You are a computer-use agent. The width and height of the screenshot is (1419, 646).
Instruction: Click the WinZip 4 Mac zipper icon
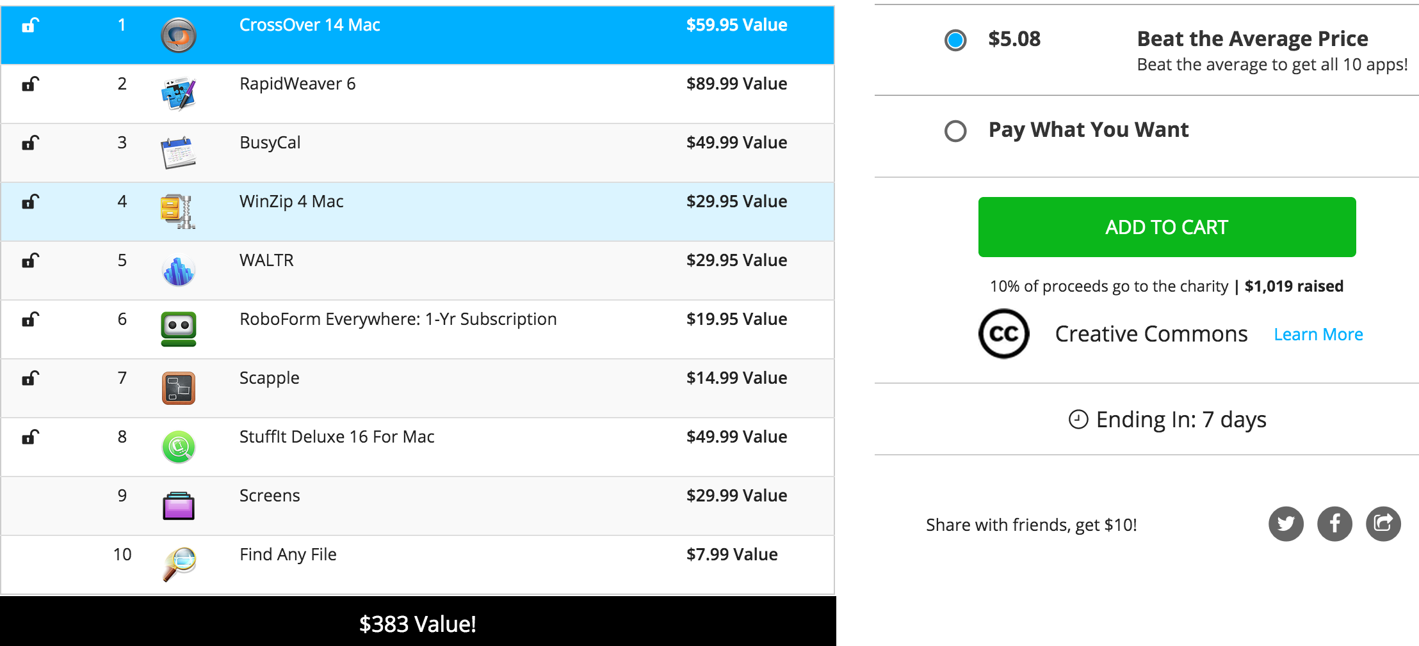tap(179, 211)
